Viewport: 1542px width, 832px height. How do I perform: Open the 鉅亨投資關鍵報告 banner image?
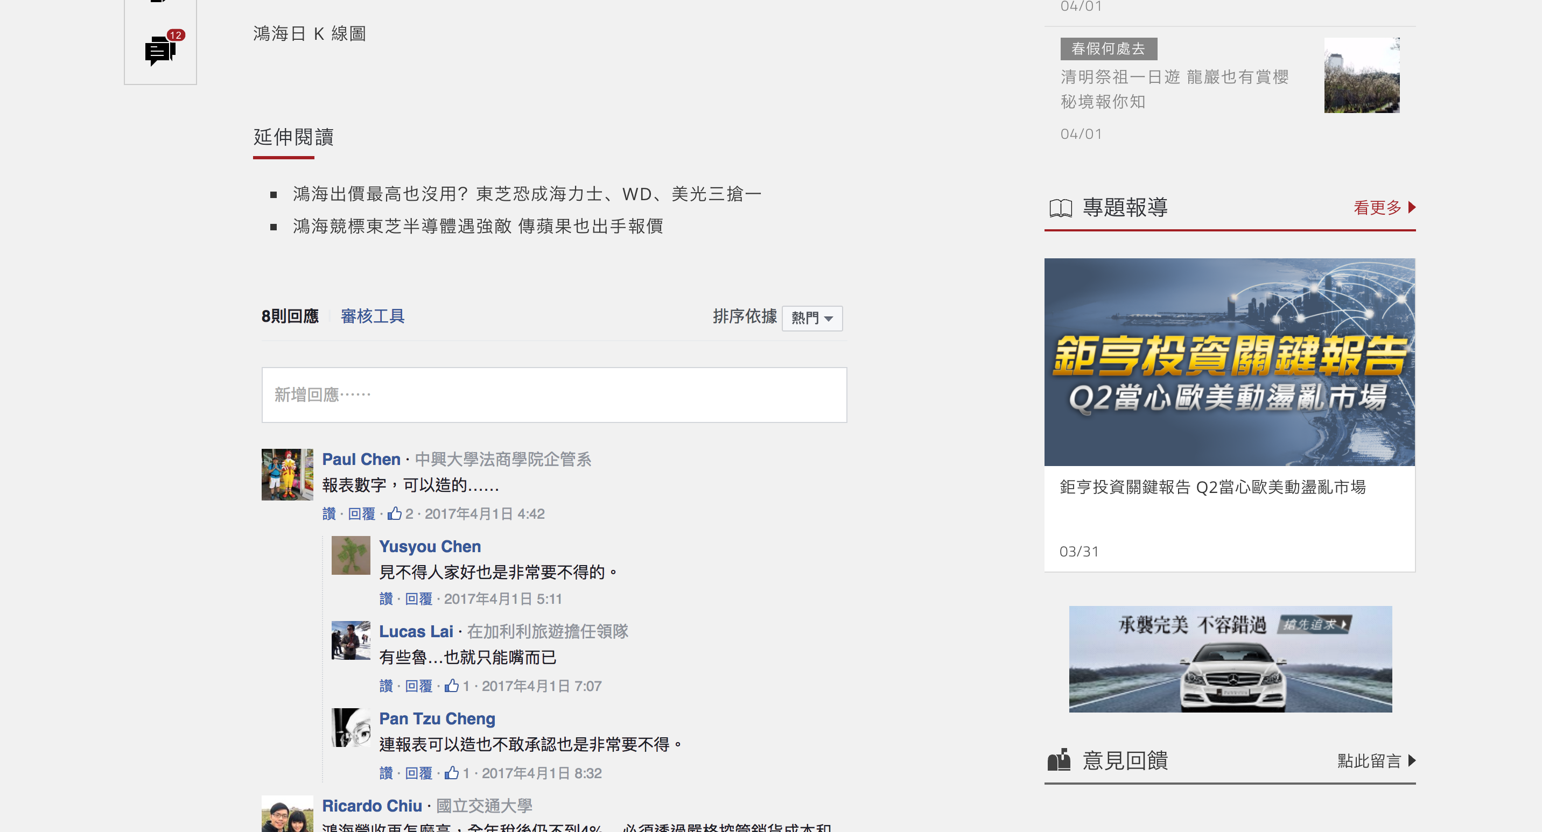tap(1230, 362)
